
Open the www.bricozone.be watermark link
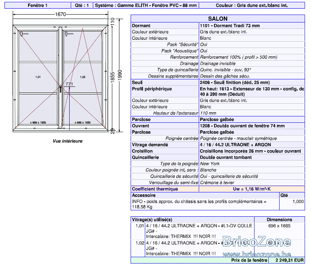click(257, 254)
